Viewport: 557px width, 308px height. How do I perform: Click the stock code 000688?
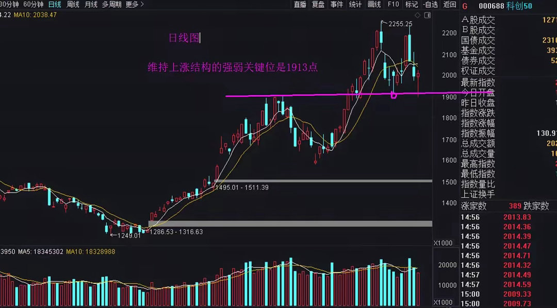[x=492, y=6]
